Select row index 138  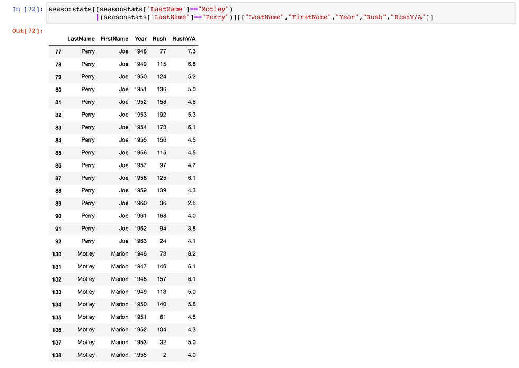57,355
